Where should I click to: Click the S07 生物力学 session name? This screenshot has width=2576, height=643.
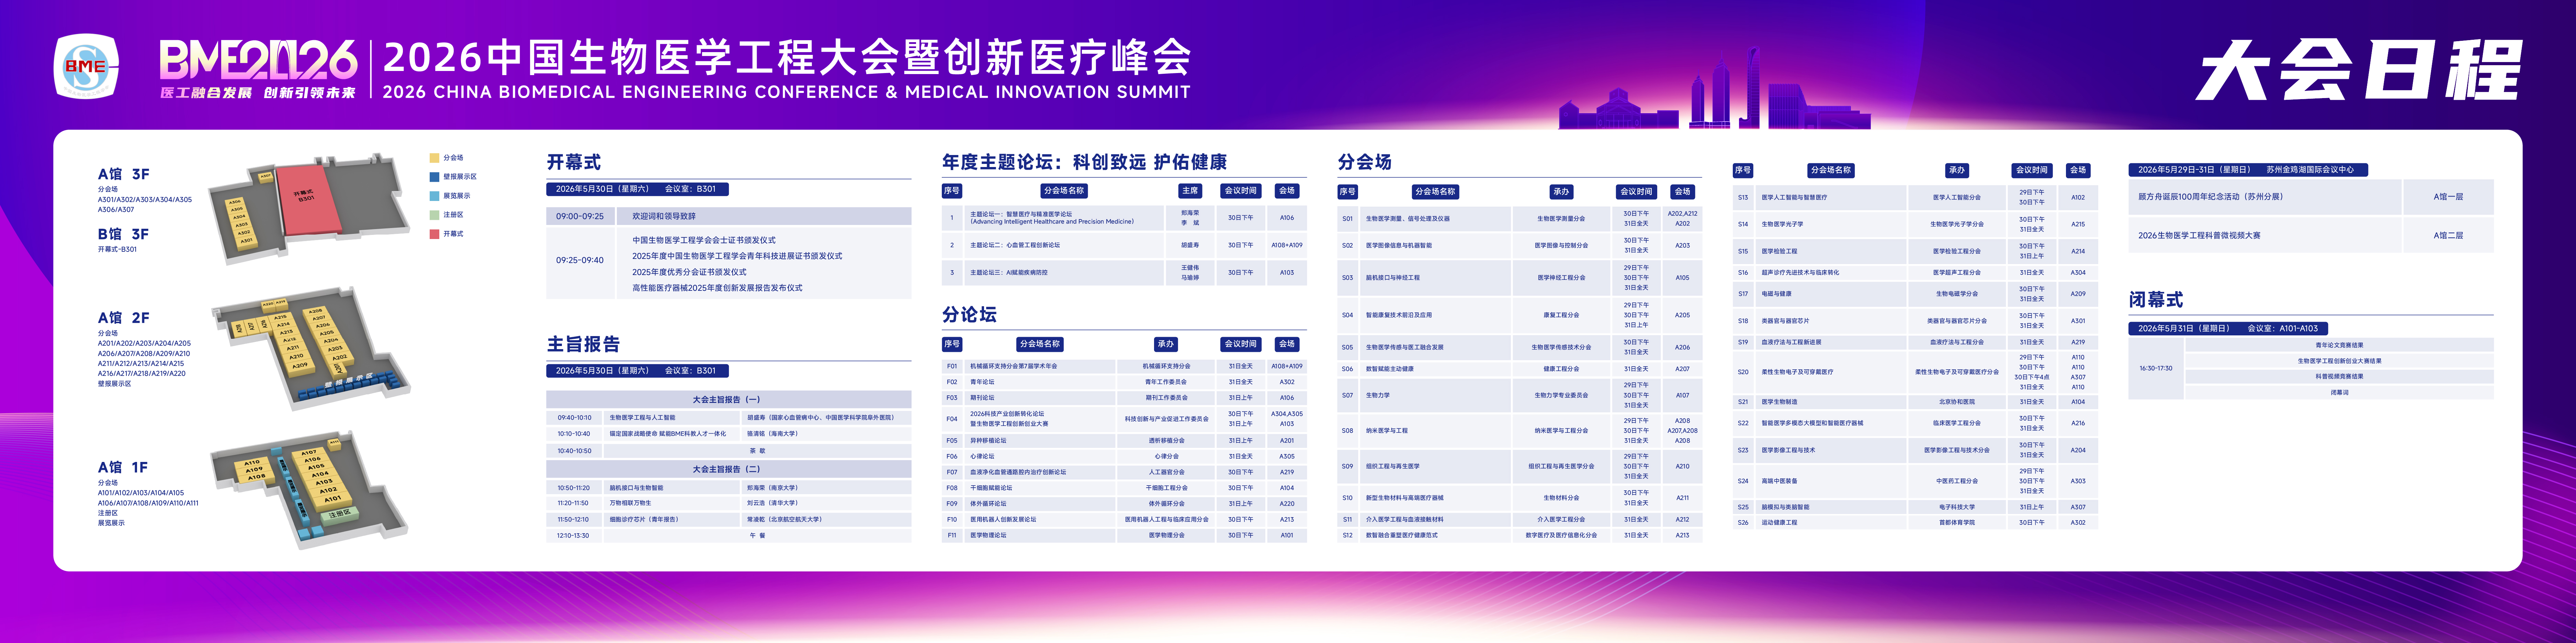pos(1378,395)
